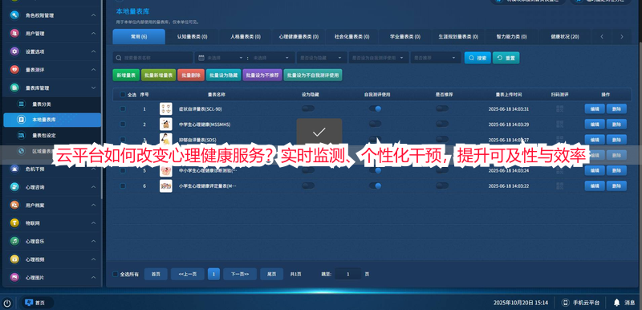Expand the 设置选项 menu chevron

coord(93,51)
